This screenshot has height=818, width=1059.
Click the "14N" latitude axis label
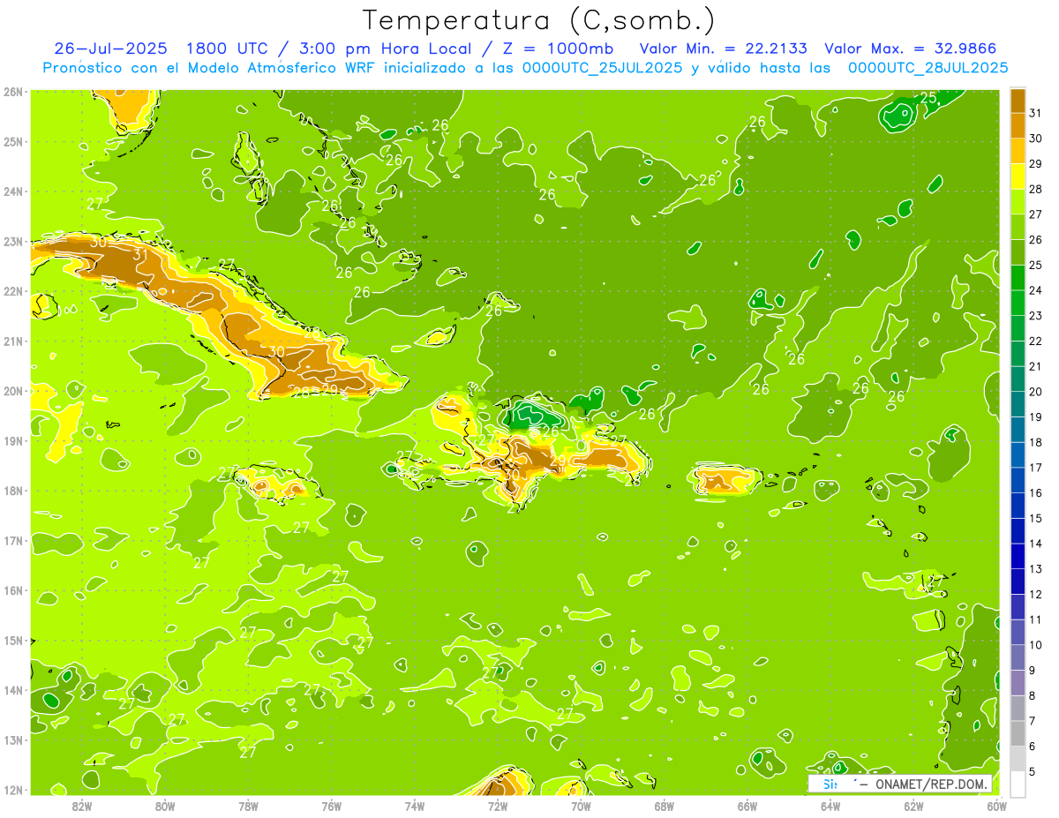tap(12, 689)
